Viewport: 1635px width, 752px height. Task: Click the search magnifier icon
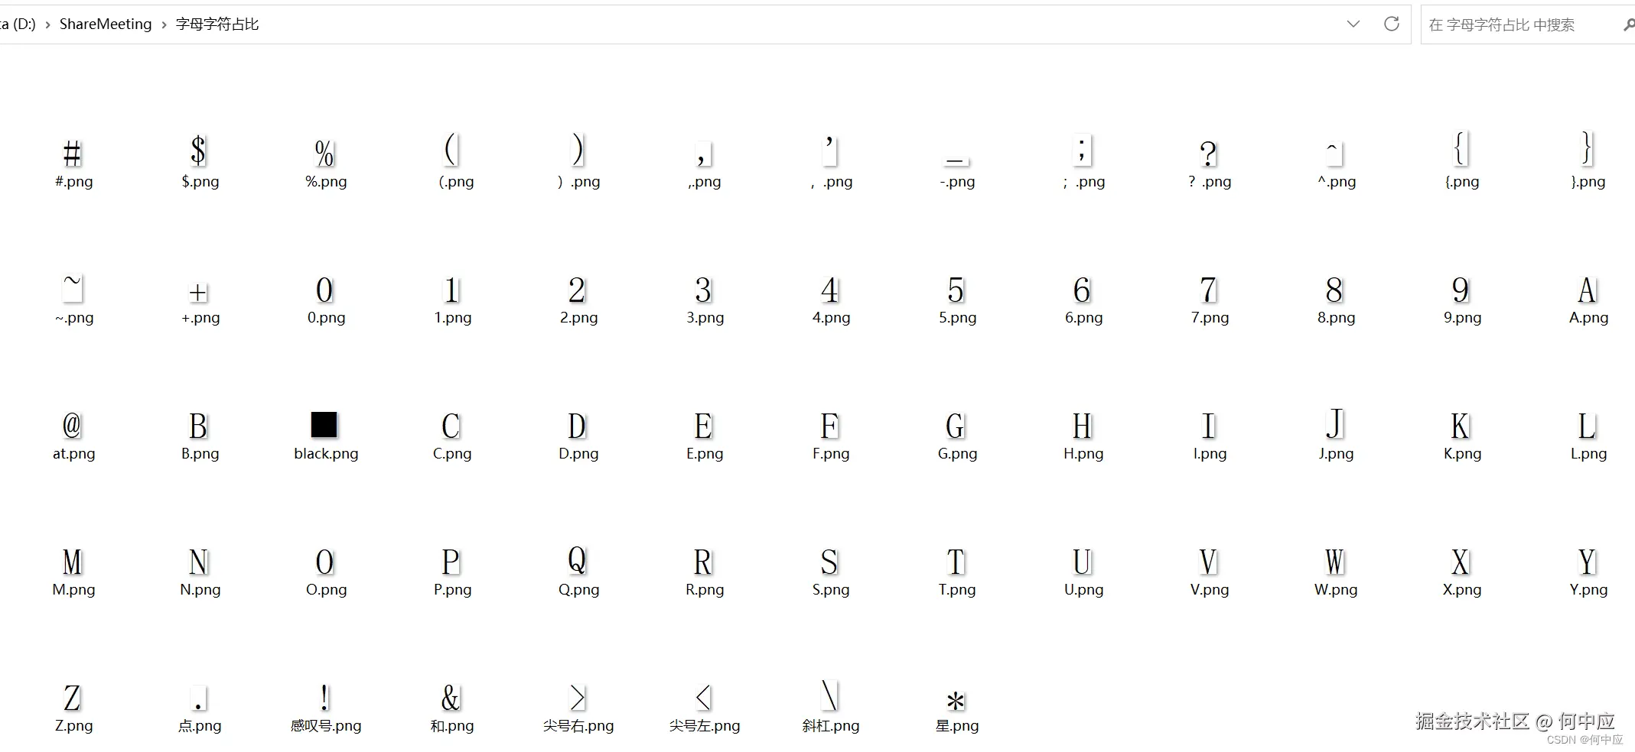pos(1628,25)
